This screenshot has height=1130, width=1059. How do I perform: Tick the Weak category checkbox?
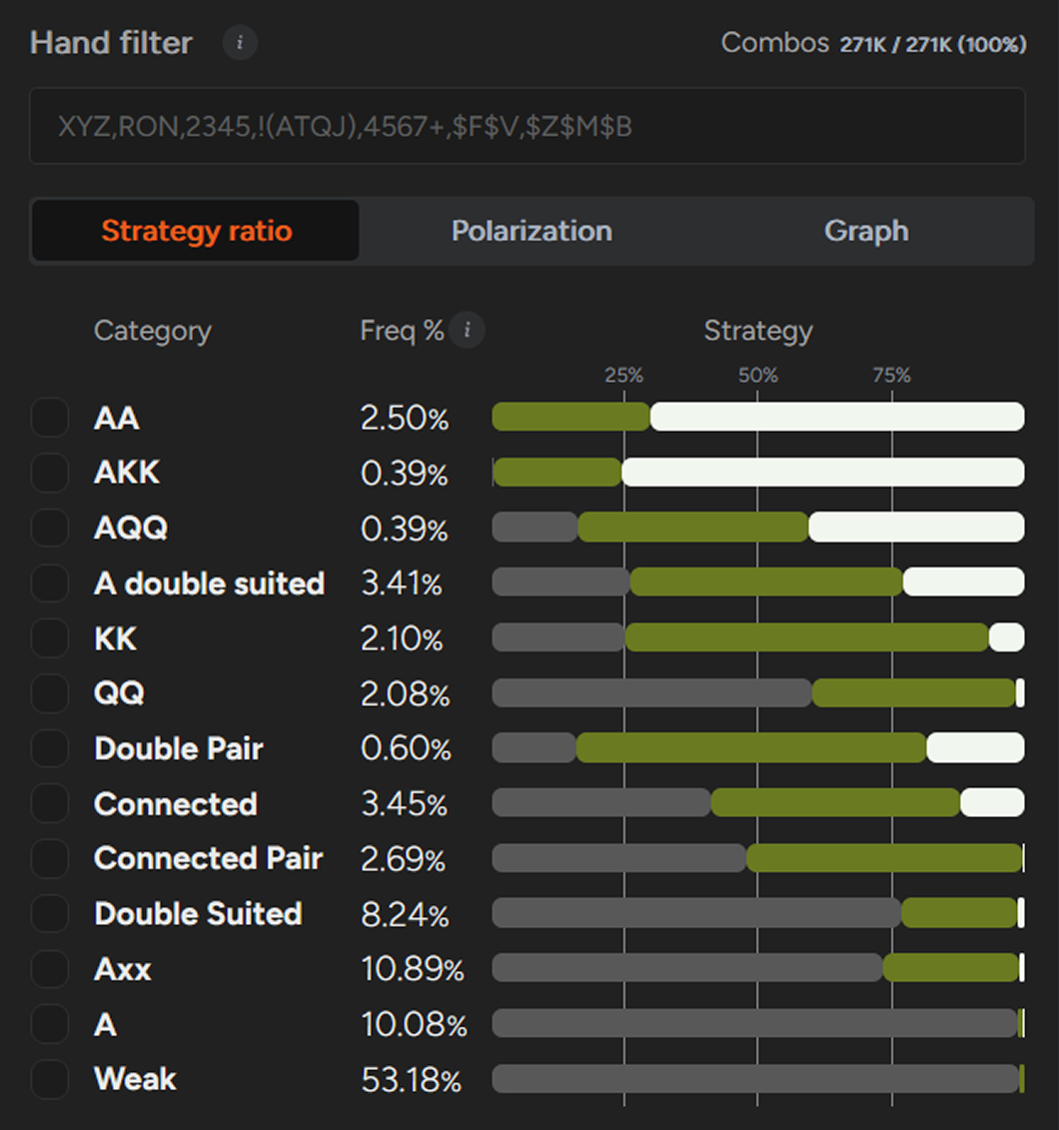click(x=50, y=1079)
